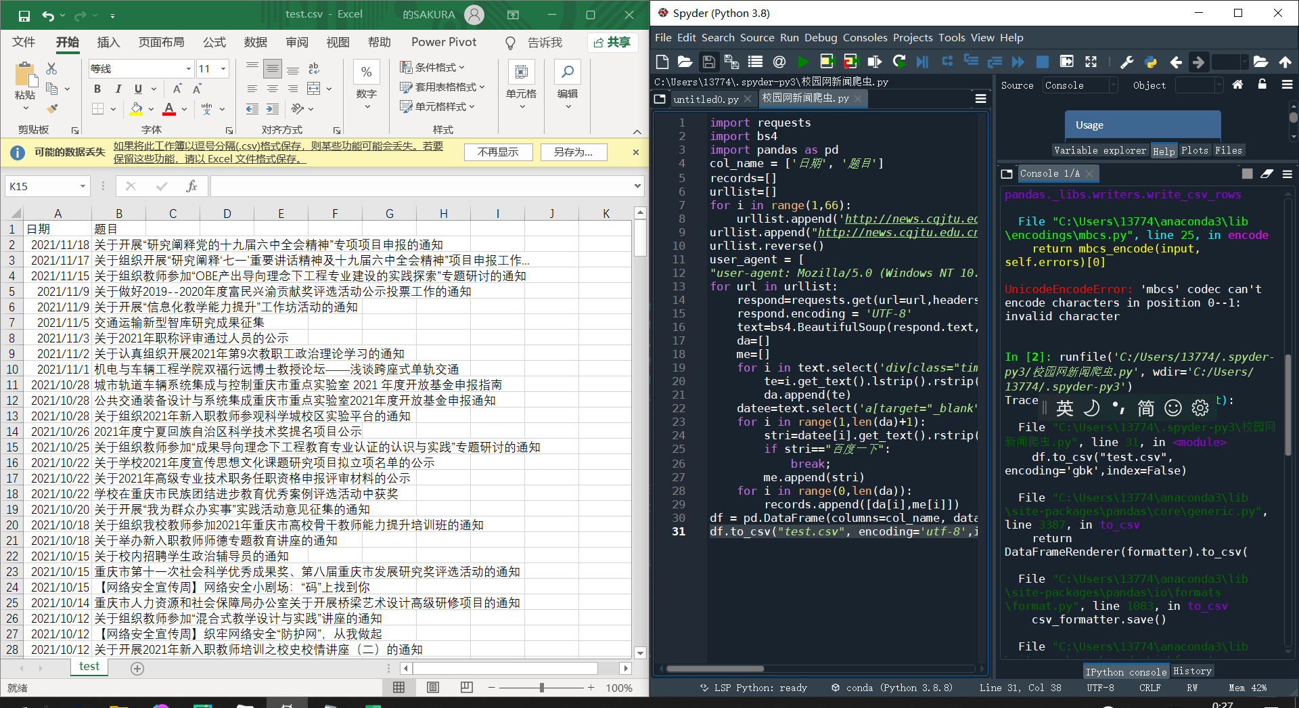
Task: Toggle underline formatting in Excel
Action: (x=138, y=89)
